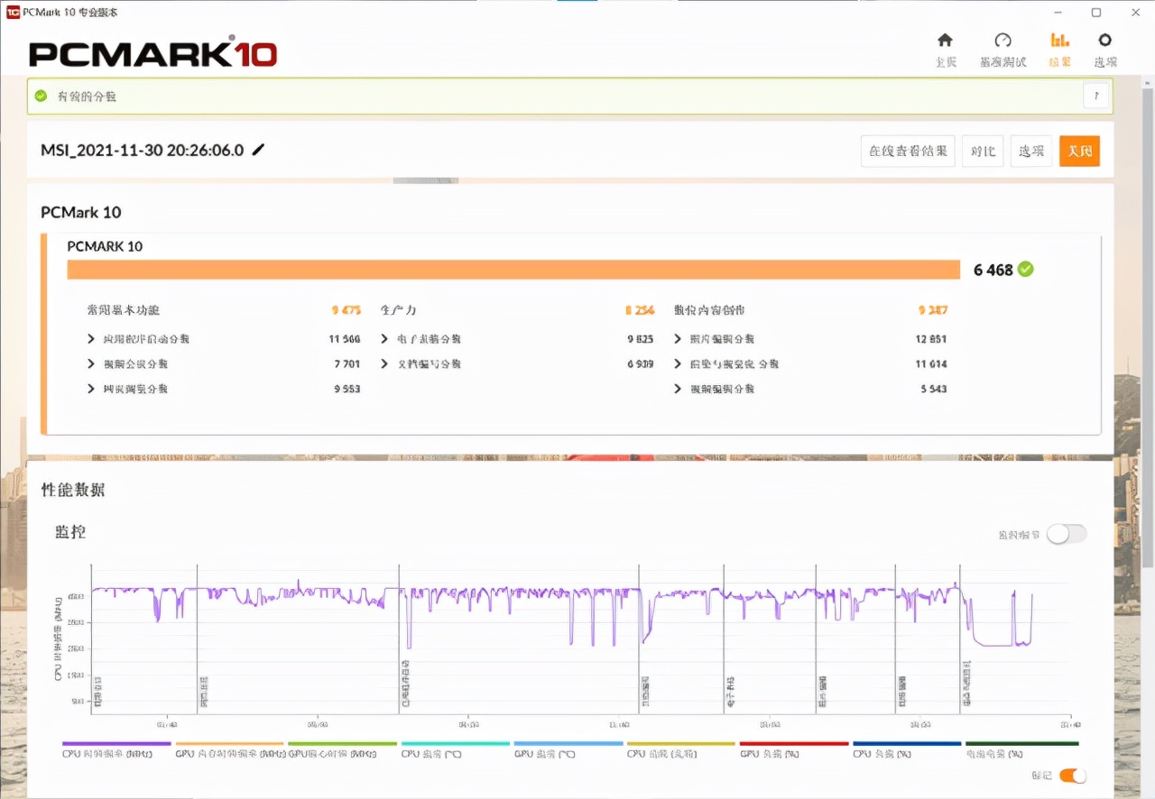This screenshot has width=1155, height=799.
Task: Click the red GPU load legend swatch
Action: click(793, 744)
